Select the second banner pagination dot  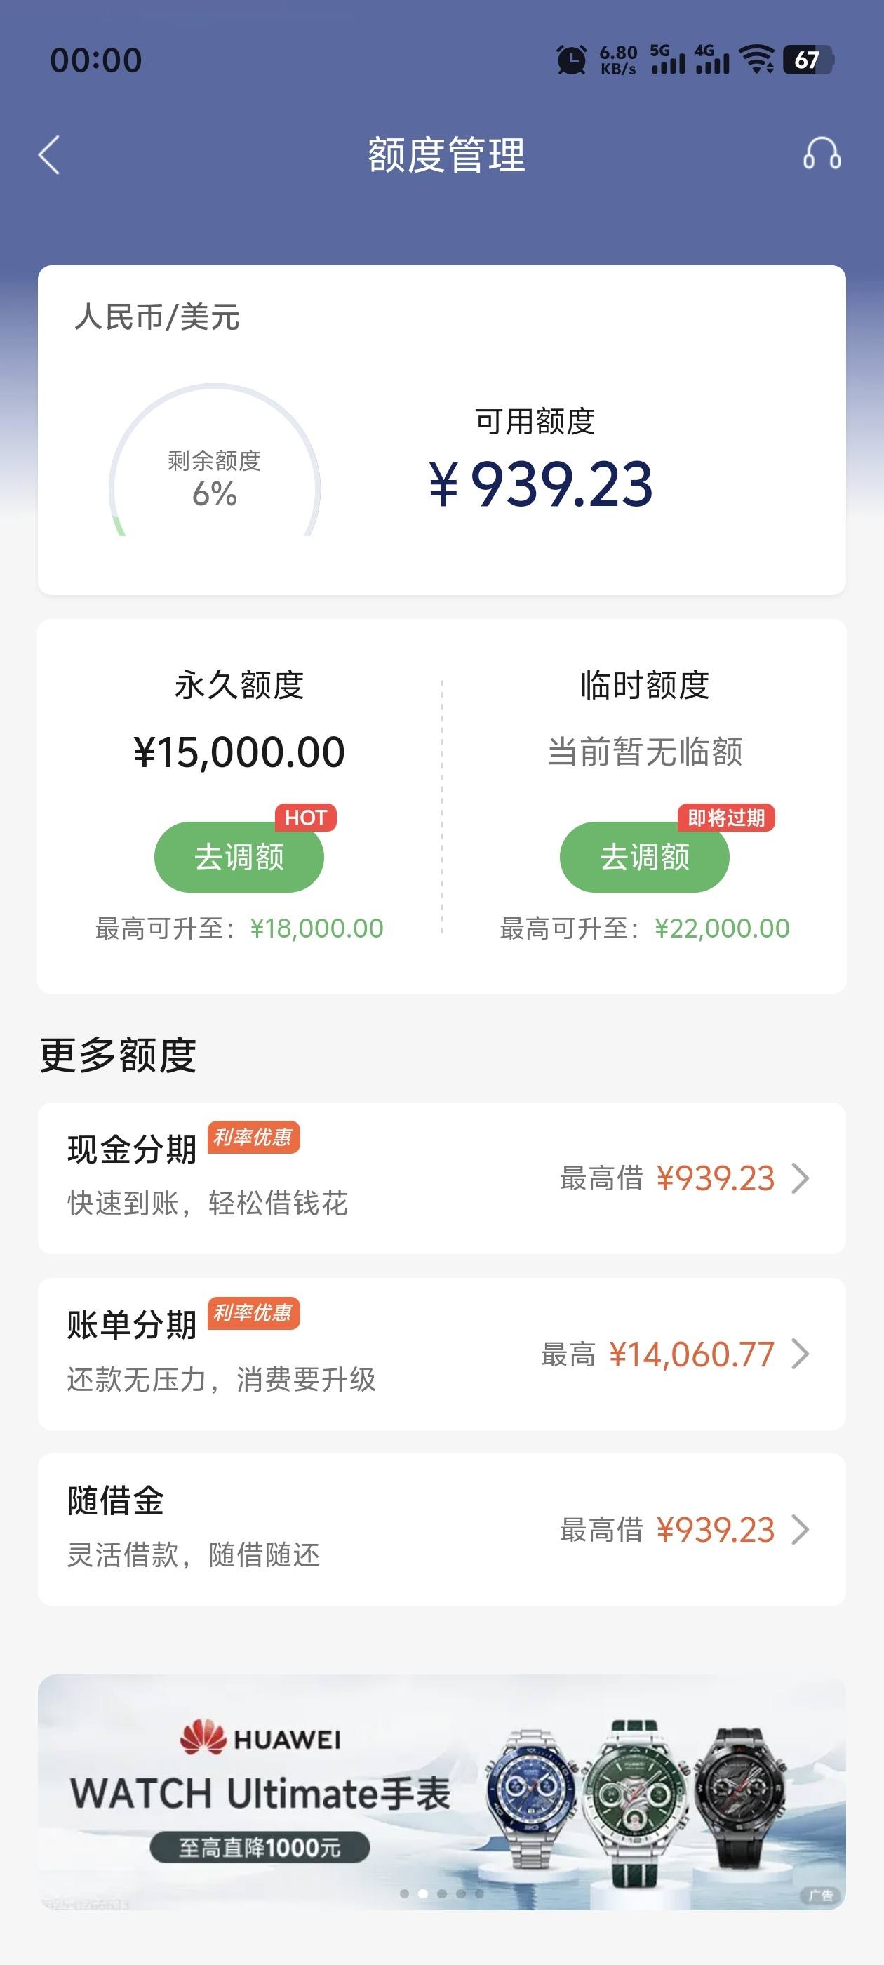[x=422, y=1893]
